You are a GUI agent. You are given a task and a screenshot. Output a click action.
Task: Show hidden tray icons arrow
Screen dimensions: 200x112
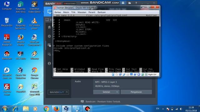163,109
